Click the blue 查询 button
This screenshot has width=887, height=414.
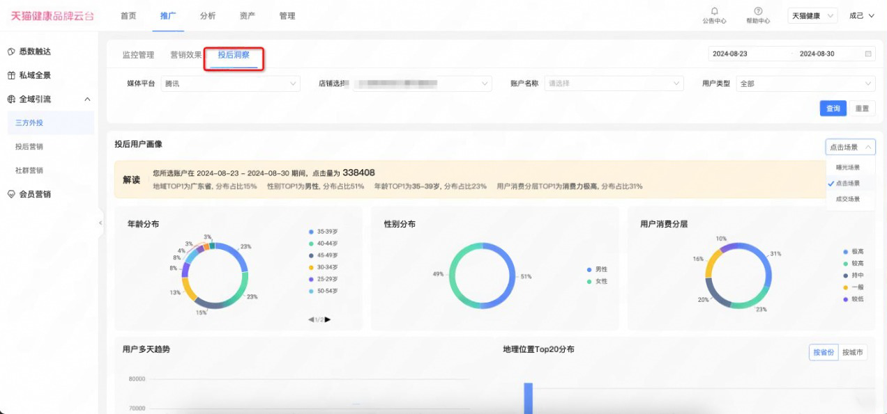(x=833, y=109)
